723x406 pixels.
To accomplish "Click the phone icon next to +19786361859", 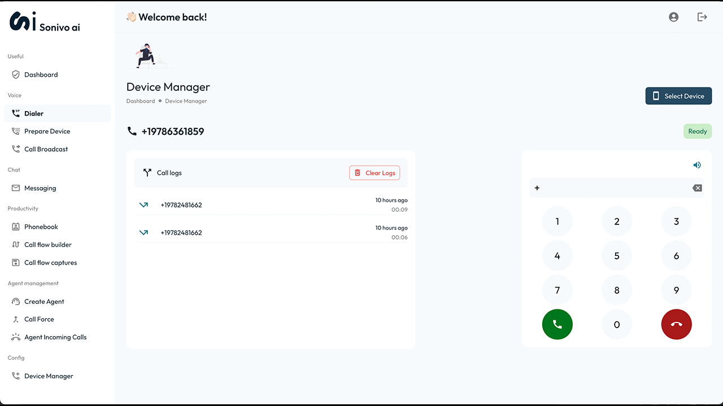I will click(x=132, y=131).
